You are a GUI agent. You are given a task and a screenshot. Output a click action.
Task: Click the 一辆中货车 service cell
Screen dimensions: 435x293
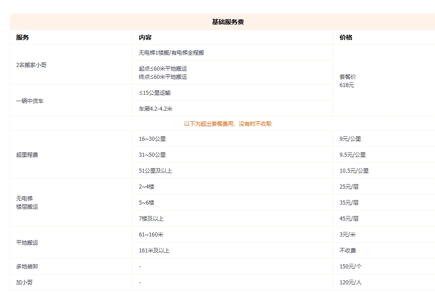tap(27, 100)
